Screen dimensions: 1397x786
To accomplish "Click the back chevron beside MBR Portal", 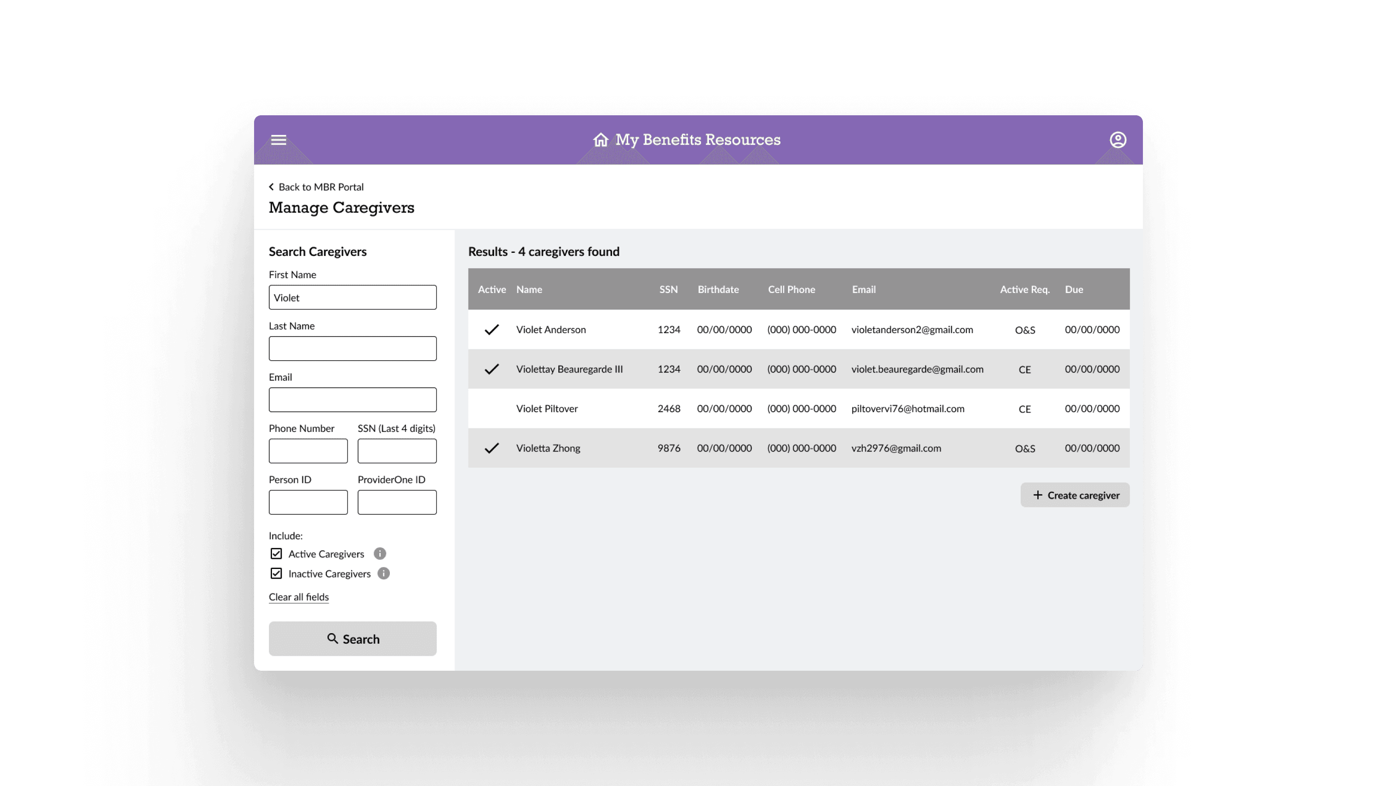I will click(271, 186).
